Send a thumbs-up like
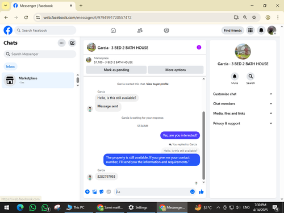Viewport: 284px width, 213px height. (x=201, y=191)
